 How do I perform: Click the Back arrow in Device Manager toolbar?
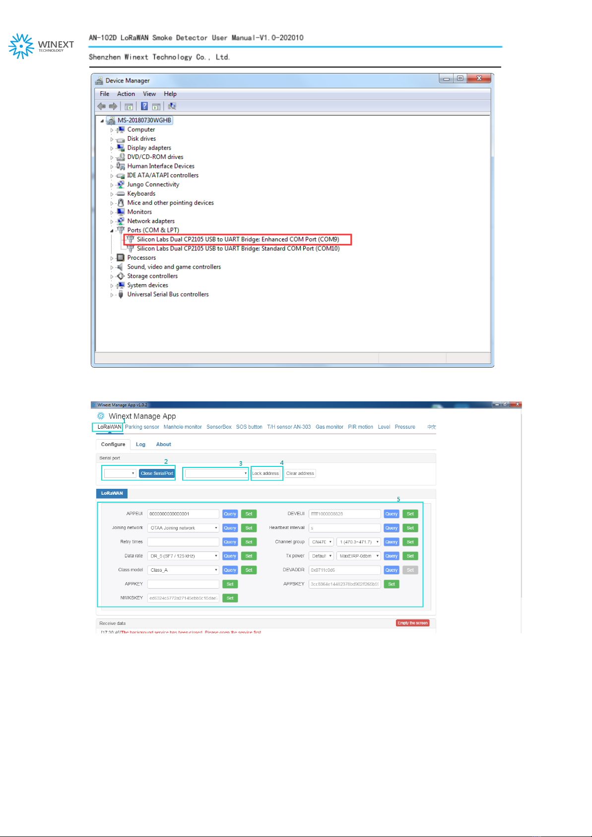(x=102, y=106)
